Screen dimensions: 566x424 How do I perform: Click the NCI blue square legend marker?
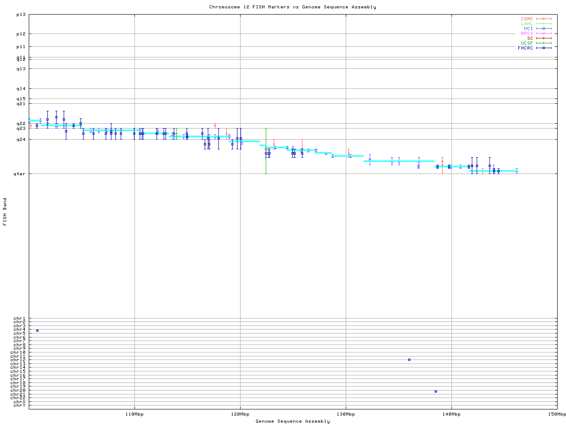(543, 29)
